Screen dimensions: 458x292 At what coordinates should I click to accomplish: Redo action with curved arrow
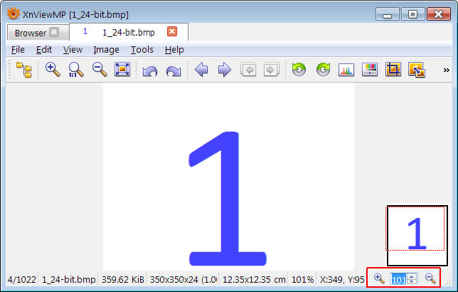pyautogui.click(x=174, y=71)
